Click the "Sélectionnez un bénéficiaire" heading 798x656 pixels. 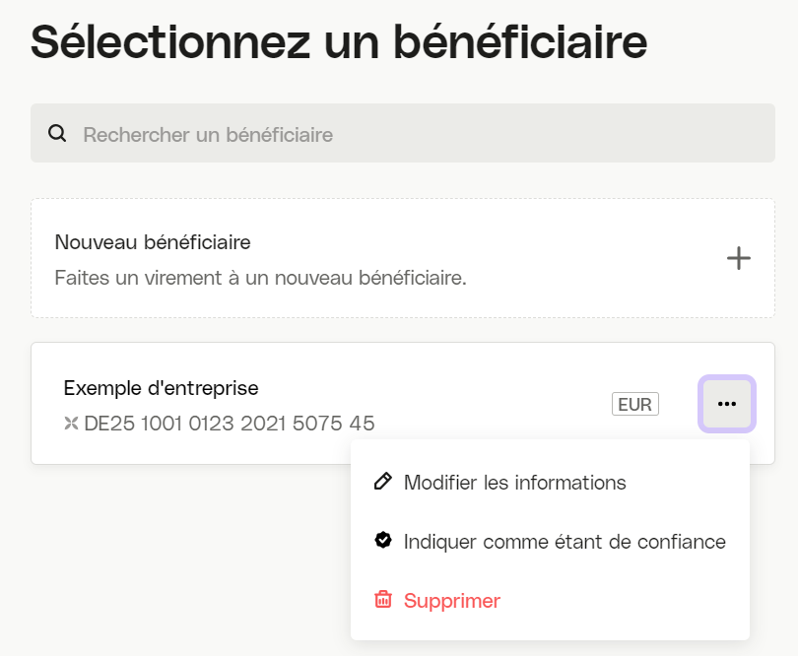(x=339, y=41)
